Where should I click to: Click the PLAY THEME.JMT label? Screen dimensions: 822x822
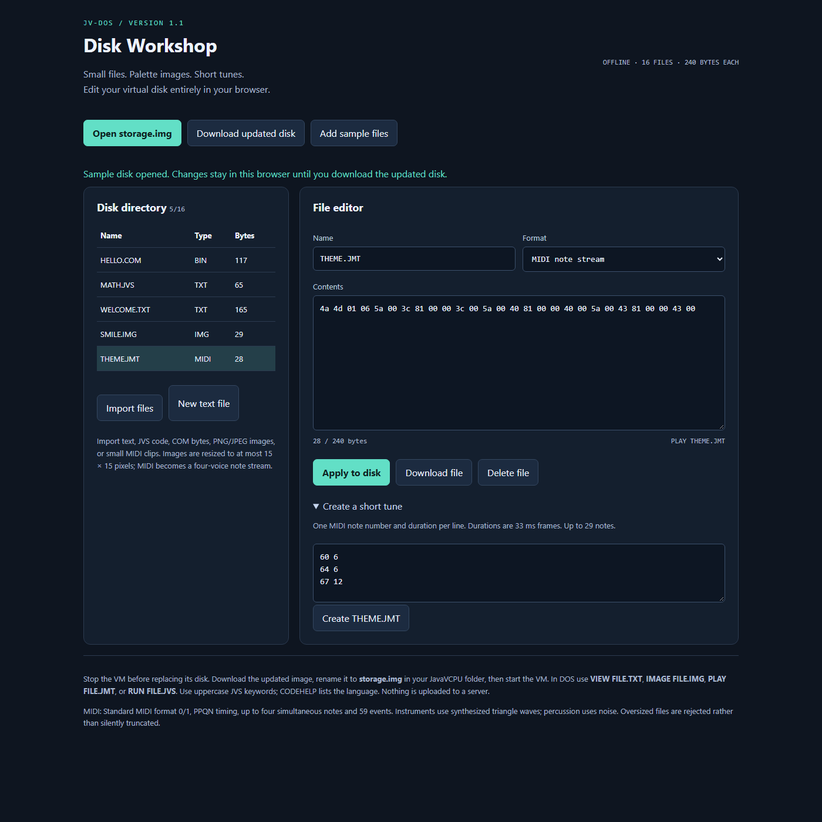698,441
